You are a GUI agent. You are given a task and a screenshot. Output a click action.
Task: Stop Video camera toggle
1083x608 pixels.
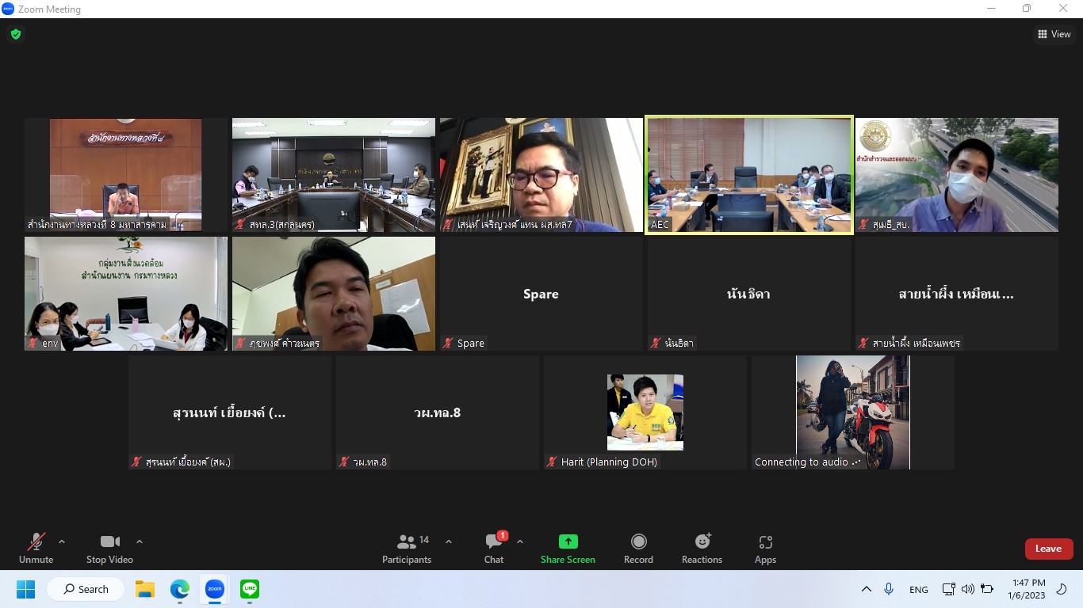pyautogui.click(x=109, y=548)
